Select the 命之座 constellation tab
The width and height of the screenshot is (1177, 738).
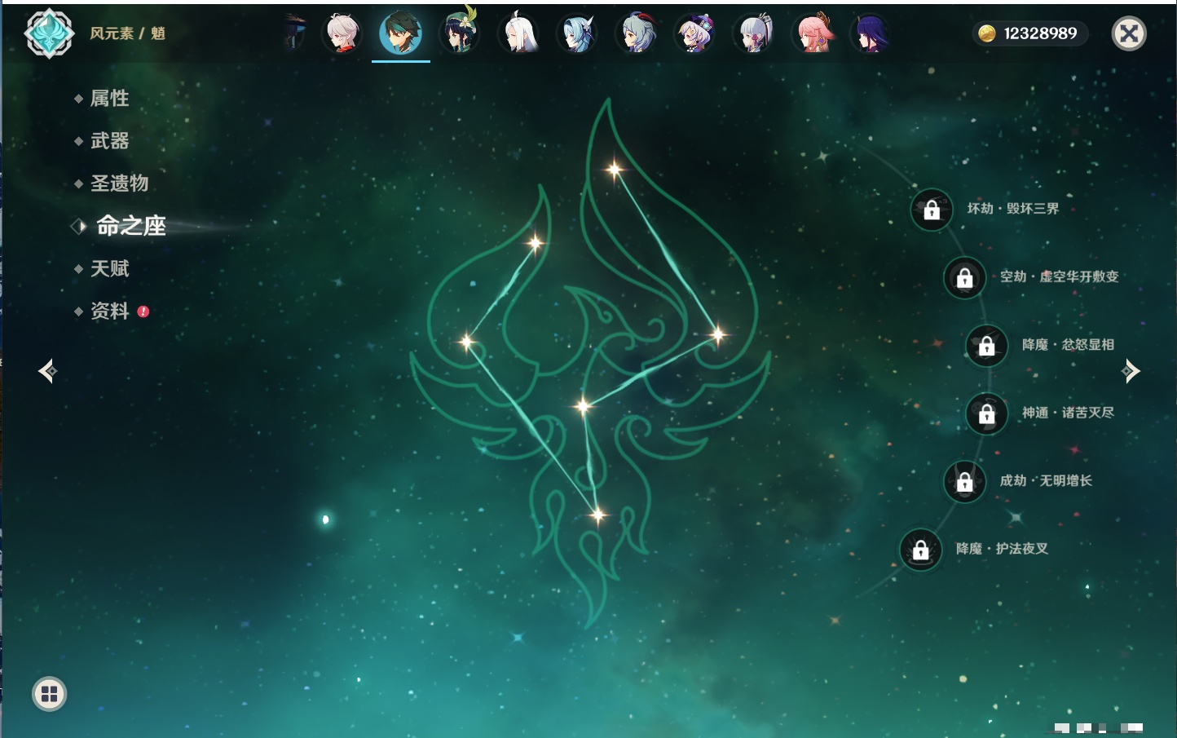point(130,226)
